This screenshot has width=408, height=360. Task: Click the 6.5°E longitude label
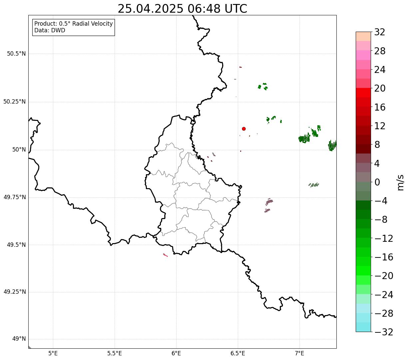tap(238, 353)
